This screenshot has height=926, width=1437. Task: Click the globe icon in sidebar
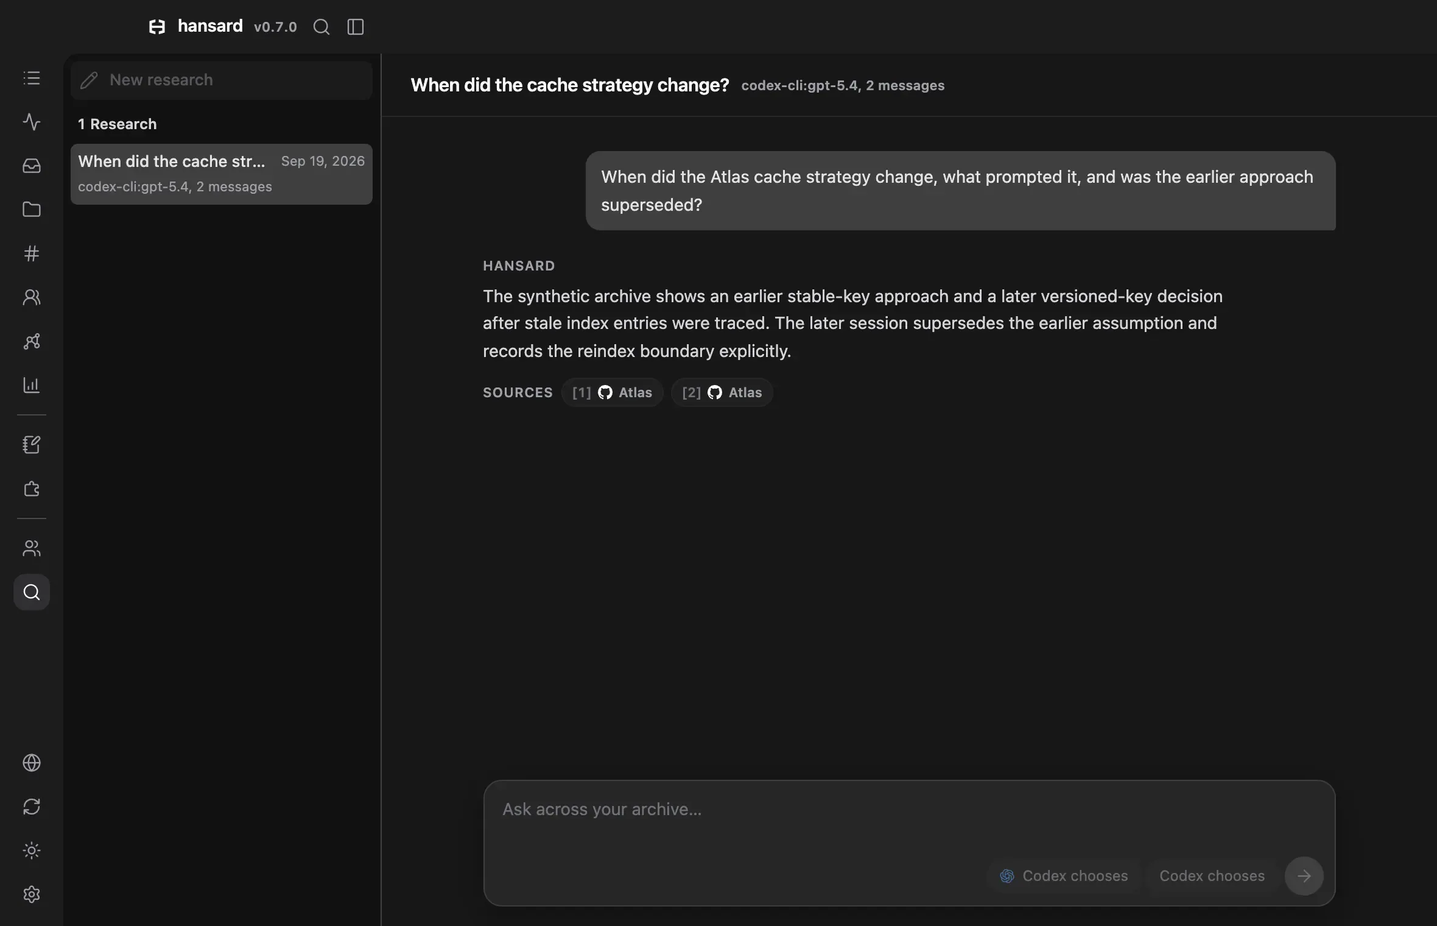click(x=32, y=763)
